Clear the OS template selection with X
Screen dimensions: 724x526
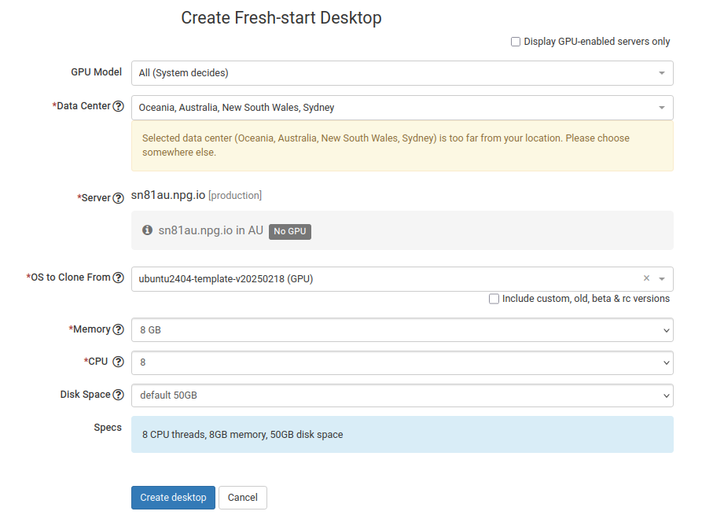coord(646,278)
